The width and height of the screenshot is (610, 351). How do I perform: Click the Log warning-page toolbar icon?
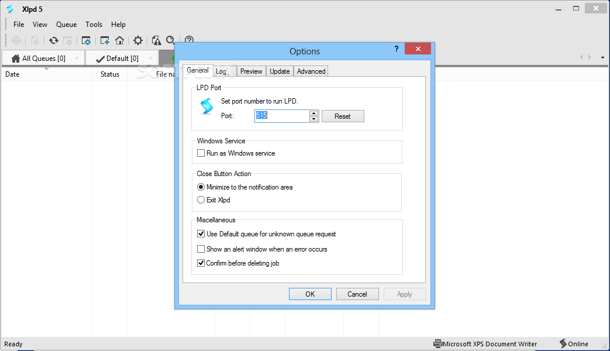156,40
